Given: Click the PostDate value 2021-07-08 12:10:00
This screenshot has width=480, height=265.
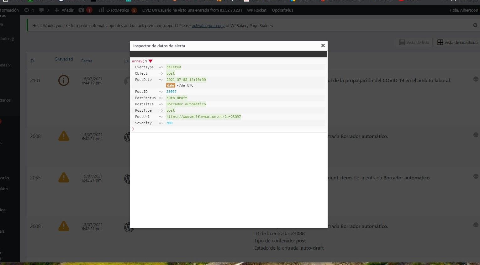Looking at the screenshot, I should [186, 80].
